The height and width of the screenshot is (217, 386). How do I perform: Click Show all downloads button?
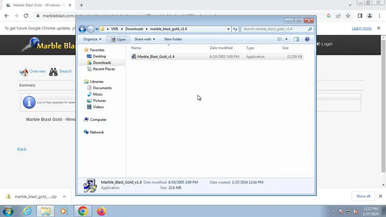pos(363,196)
